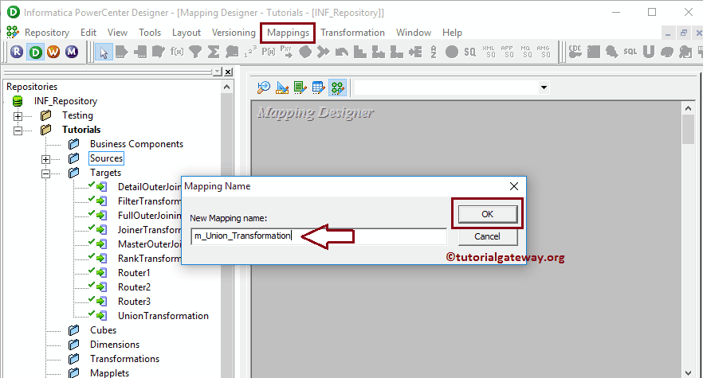Select the Pxy external procedure icon
The width and height of the screenshot is (703, 378).
[x=286, y=52]
